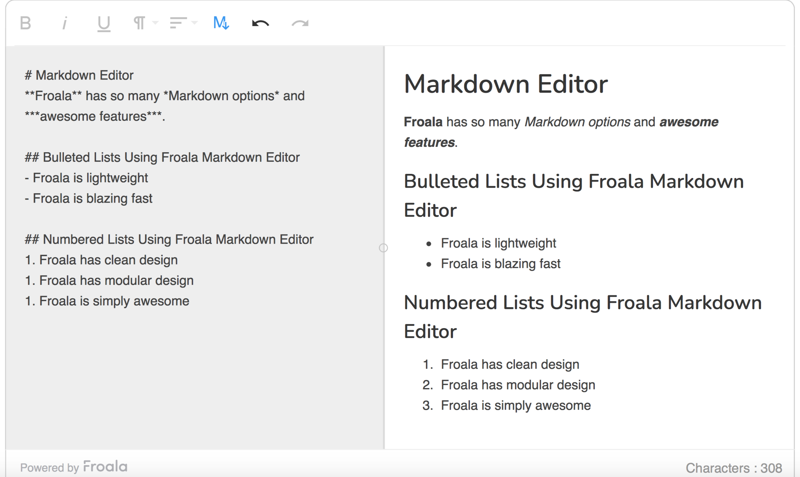Select the line '- Froala is lightweight' in source
800x477 pixels.
(x=87, y=178)
